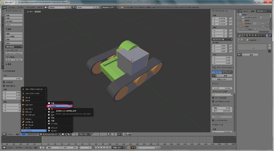Click the カメラ (Camera) icon in add menu
Screen dimensions: 274x151
[23, 100]
